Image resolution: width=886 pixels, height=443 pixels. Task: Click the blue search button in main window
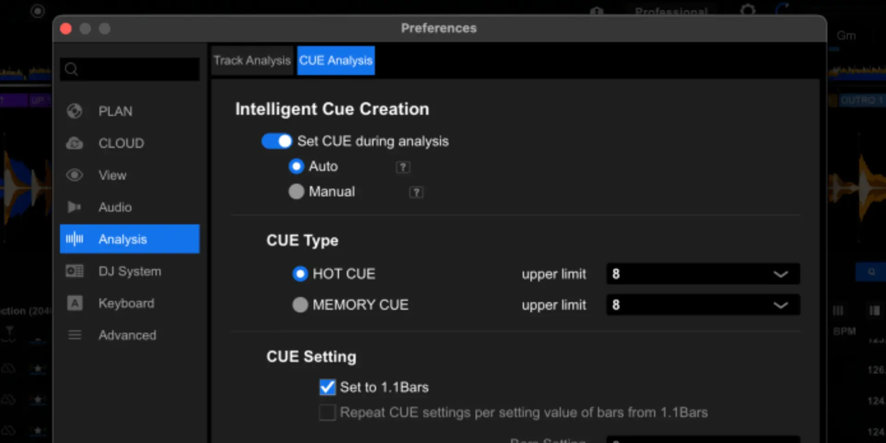tap(871, 272)
